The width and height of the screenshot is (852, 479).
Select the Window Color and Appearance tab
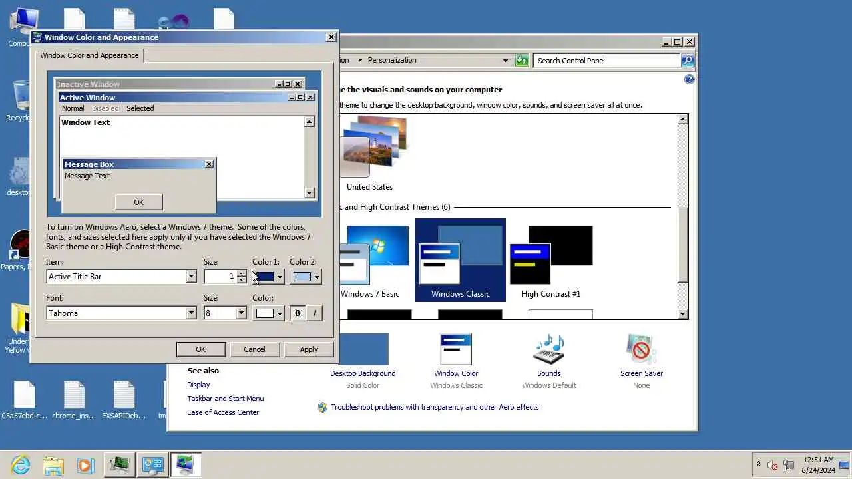tap(89, 55)
